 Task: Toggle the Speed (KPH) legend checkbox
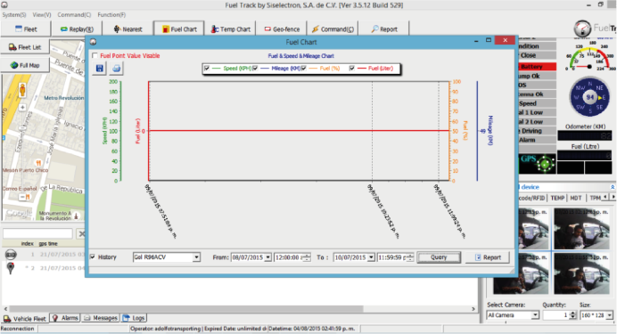207,69
